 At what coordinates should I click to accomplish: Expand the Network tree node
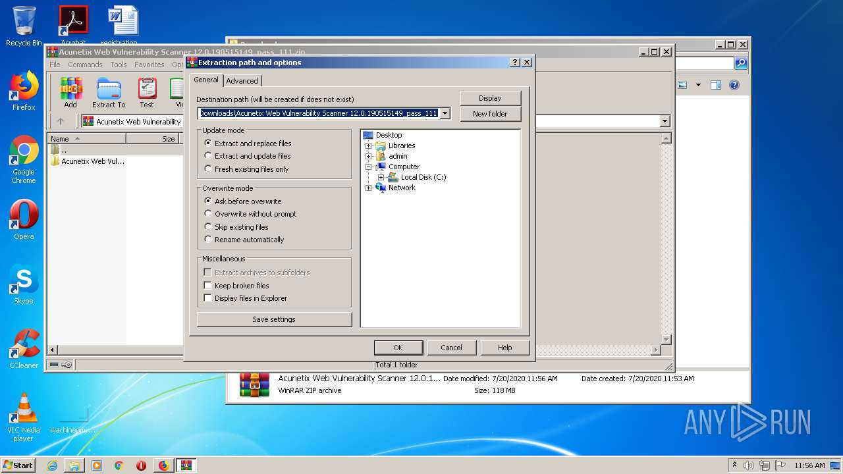point(369,188)
